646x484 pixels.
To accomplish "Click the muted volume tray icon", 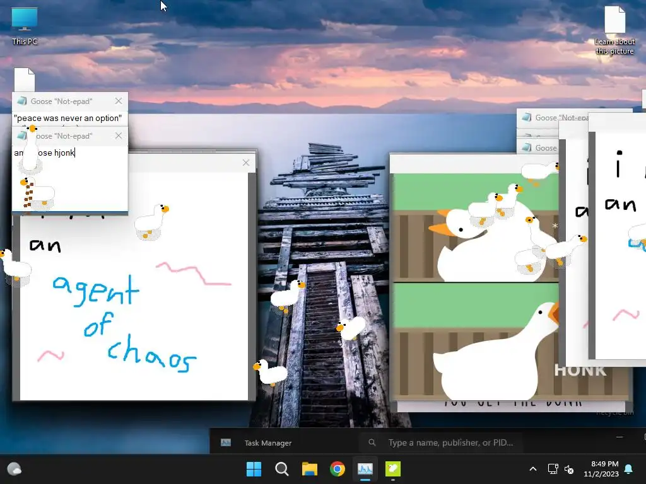I will click(x=569, y=469).
